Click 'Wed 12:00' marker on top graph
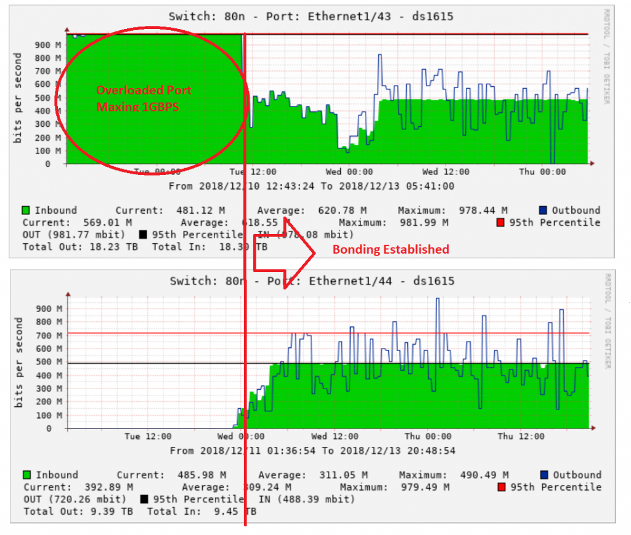This screenshot has width=631, height=535. coord(446,172)
